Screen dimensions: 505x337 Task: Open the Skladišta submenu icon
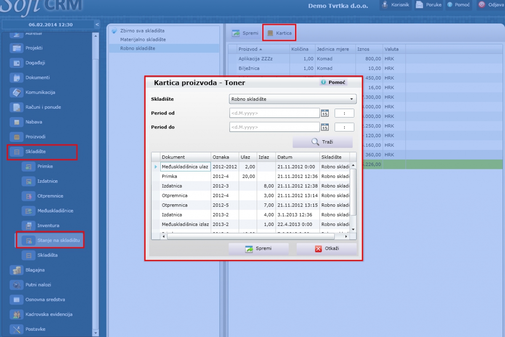click(x=29, y=255)
